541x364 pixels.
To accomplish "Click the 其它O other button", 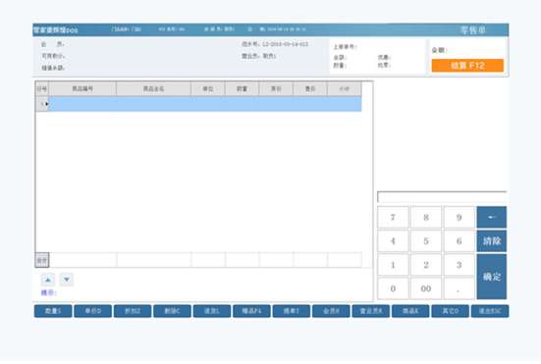I will tap(451, 311).
